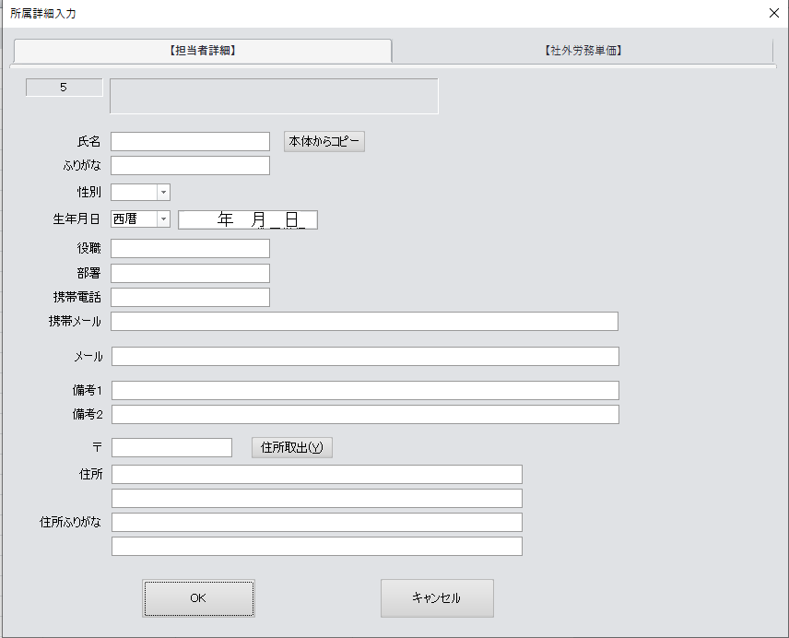The width and height of the screenshot is (789, 638).
Task: Click the 携帯メール text field
Action: coord(364,321)
